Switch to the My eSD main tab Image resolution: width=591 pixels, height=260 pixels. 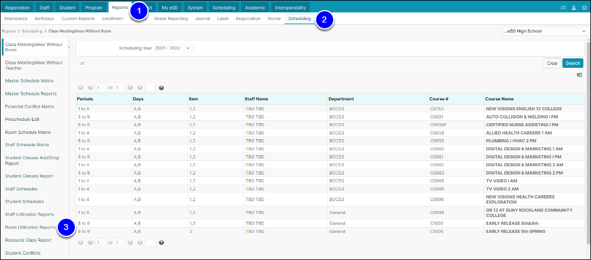coord(170,8)
